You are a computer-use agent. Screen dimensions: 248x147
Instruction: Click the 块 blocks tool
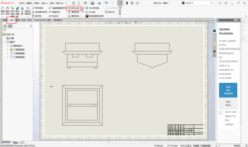point(82,9)
